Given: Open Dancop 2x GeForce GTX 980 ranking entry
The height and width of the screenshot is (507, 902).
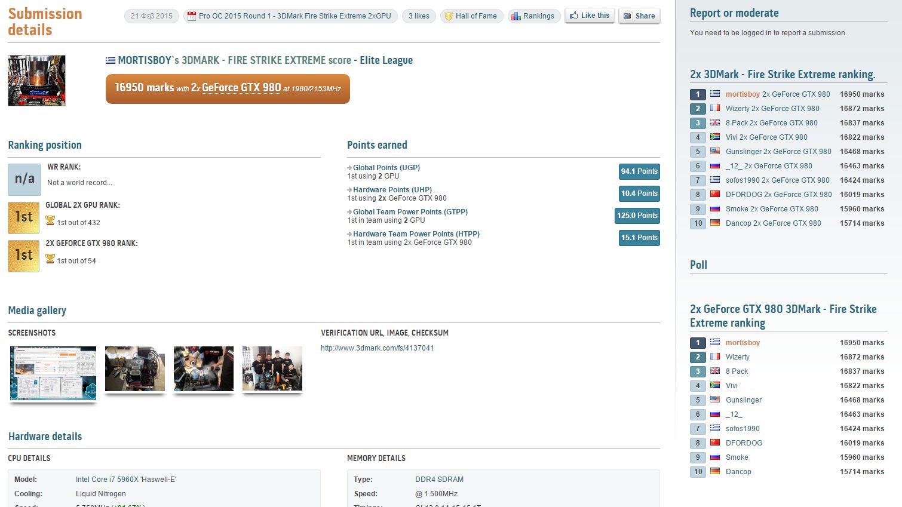Looking at the screenshot, I should click(x=774, y=223).
